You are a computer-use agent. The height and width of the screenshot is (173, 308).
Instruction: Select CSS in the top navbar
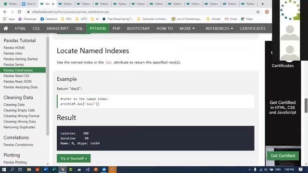36,28
